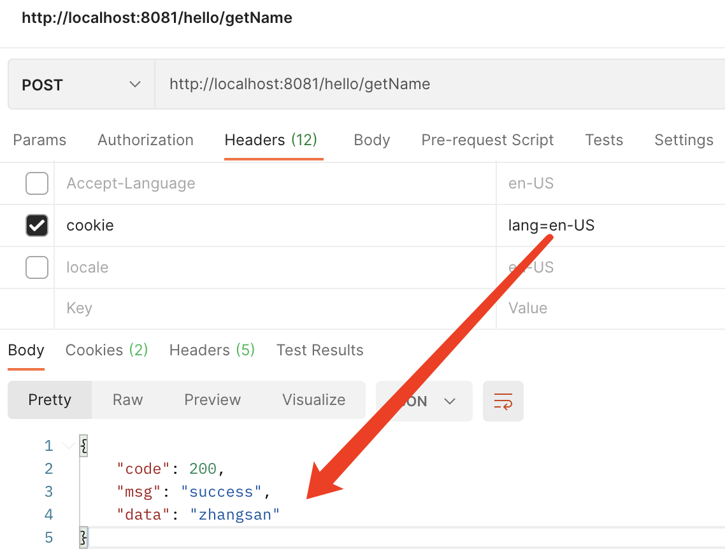Open the Visualize response view
Viewport: 725px width, 554px height.
(x=313, y=400)
